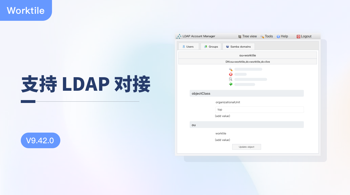Click the ou=worktile title row
Screen dimensions: 350x195
pyautogui.click(x=248, y=55)
